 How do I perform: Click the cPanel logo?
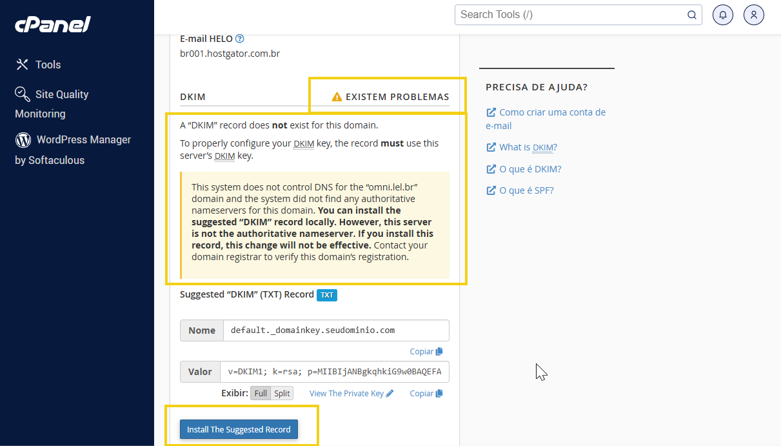pos(53,25)
